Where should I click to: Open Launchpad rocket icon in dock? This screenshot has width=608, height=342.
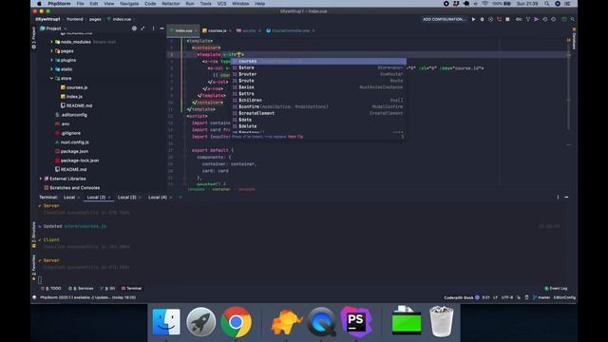point(200,322)
